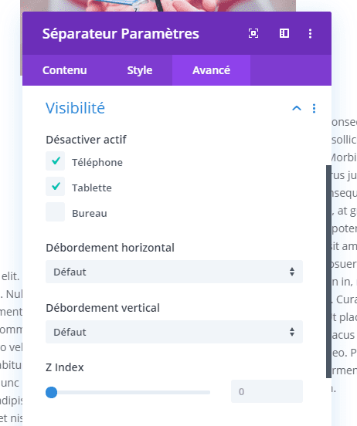This screenshot has width=357, height=426.
Task: Click the Téléphone label text
Action: (x=97, y=163)
